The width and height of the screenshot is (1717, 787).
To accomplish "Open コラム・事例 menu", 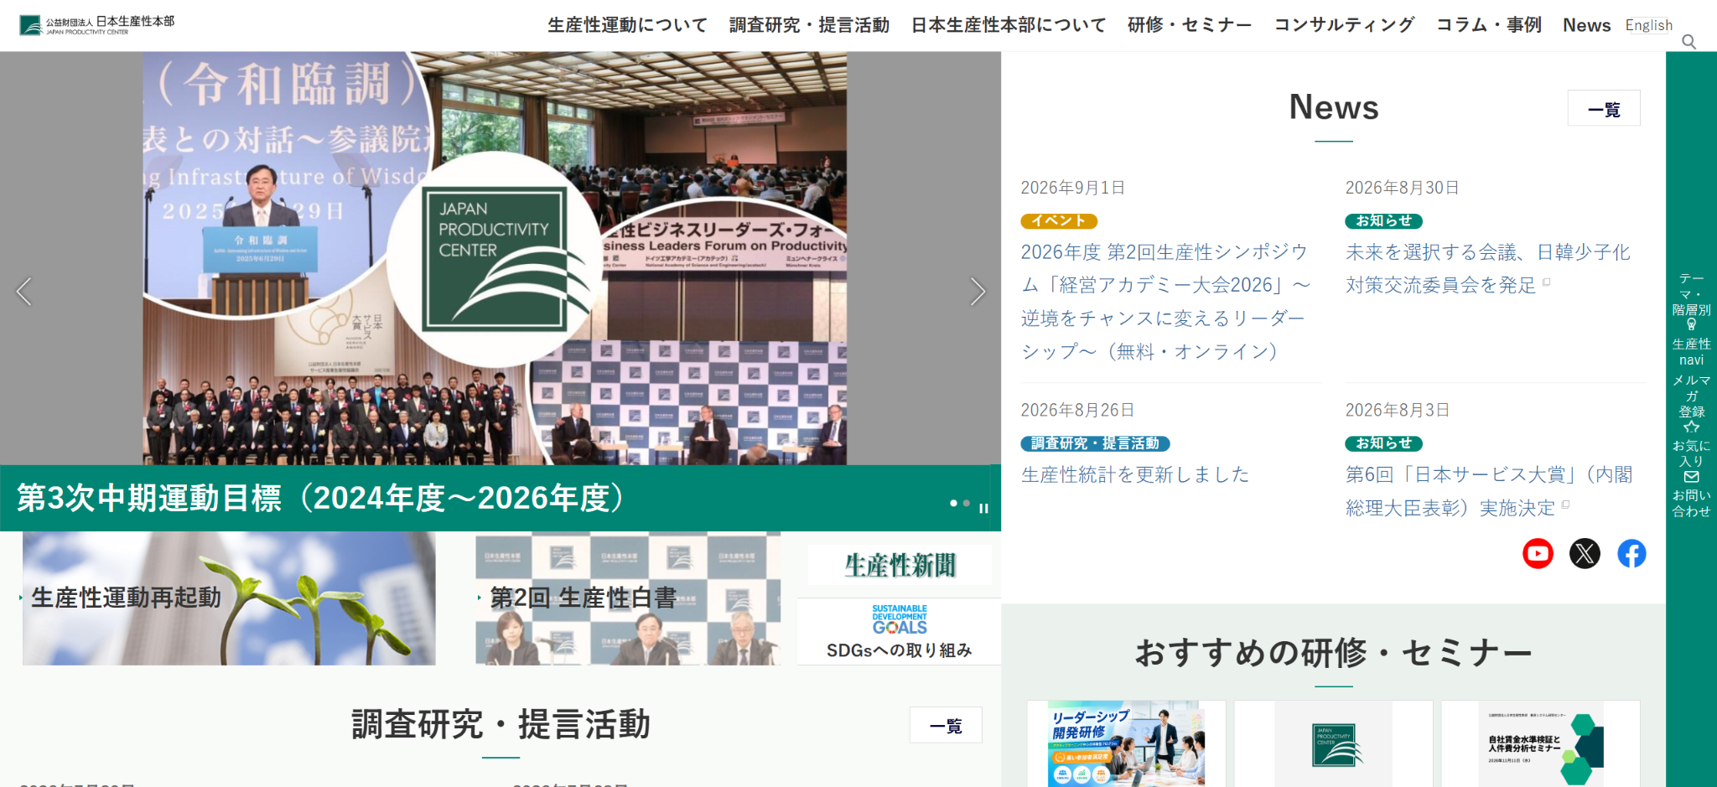I will [1489, 25].
